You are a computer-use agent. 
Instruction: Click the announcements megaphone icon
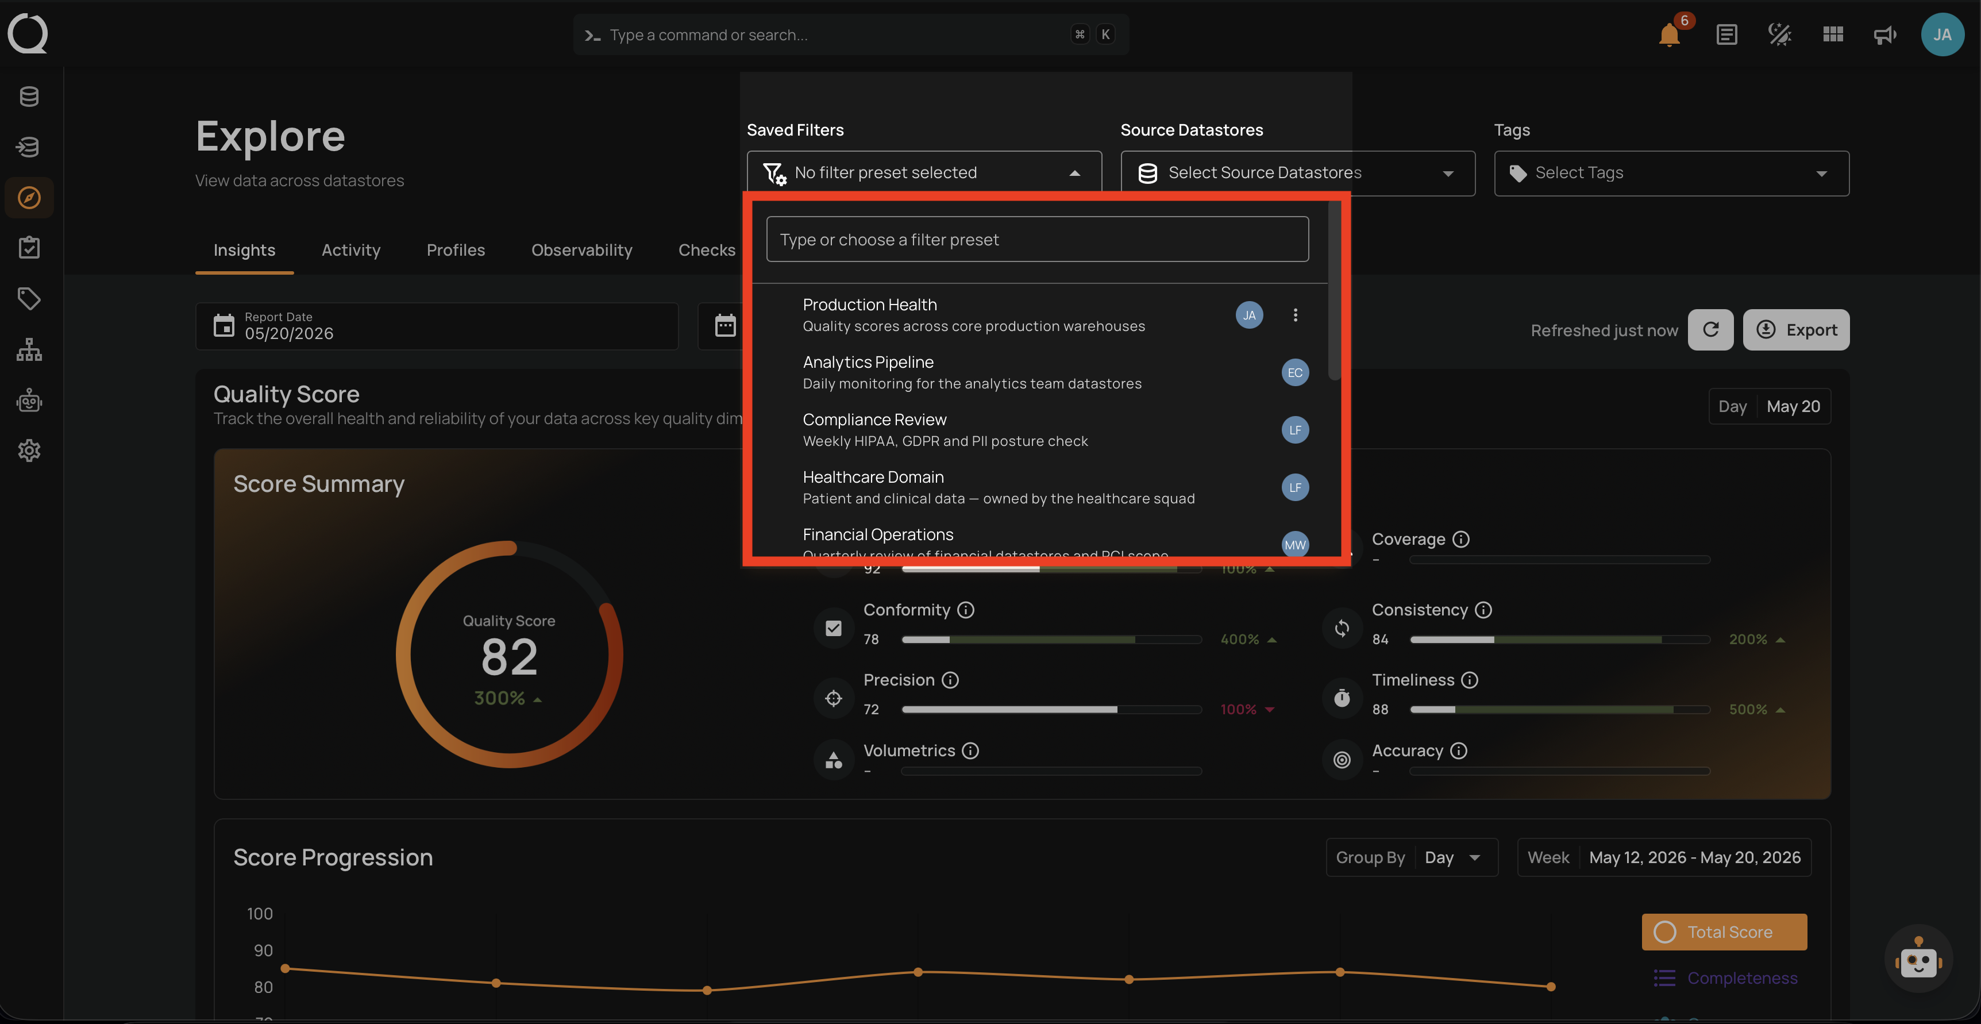point(1885,34)
